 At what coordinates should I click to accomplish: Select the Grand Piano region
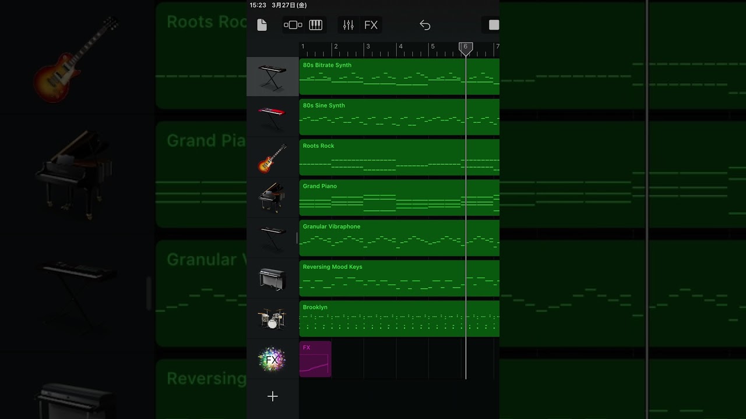pos(399,198)
